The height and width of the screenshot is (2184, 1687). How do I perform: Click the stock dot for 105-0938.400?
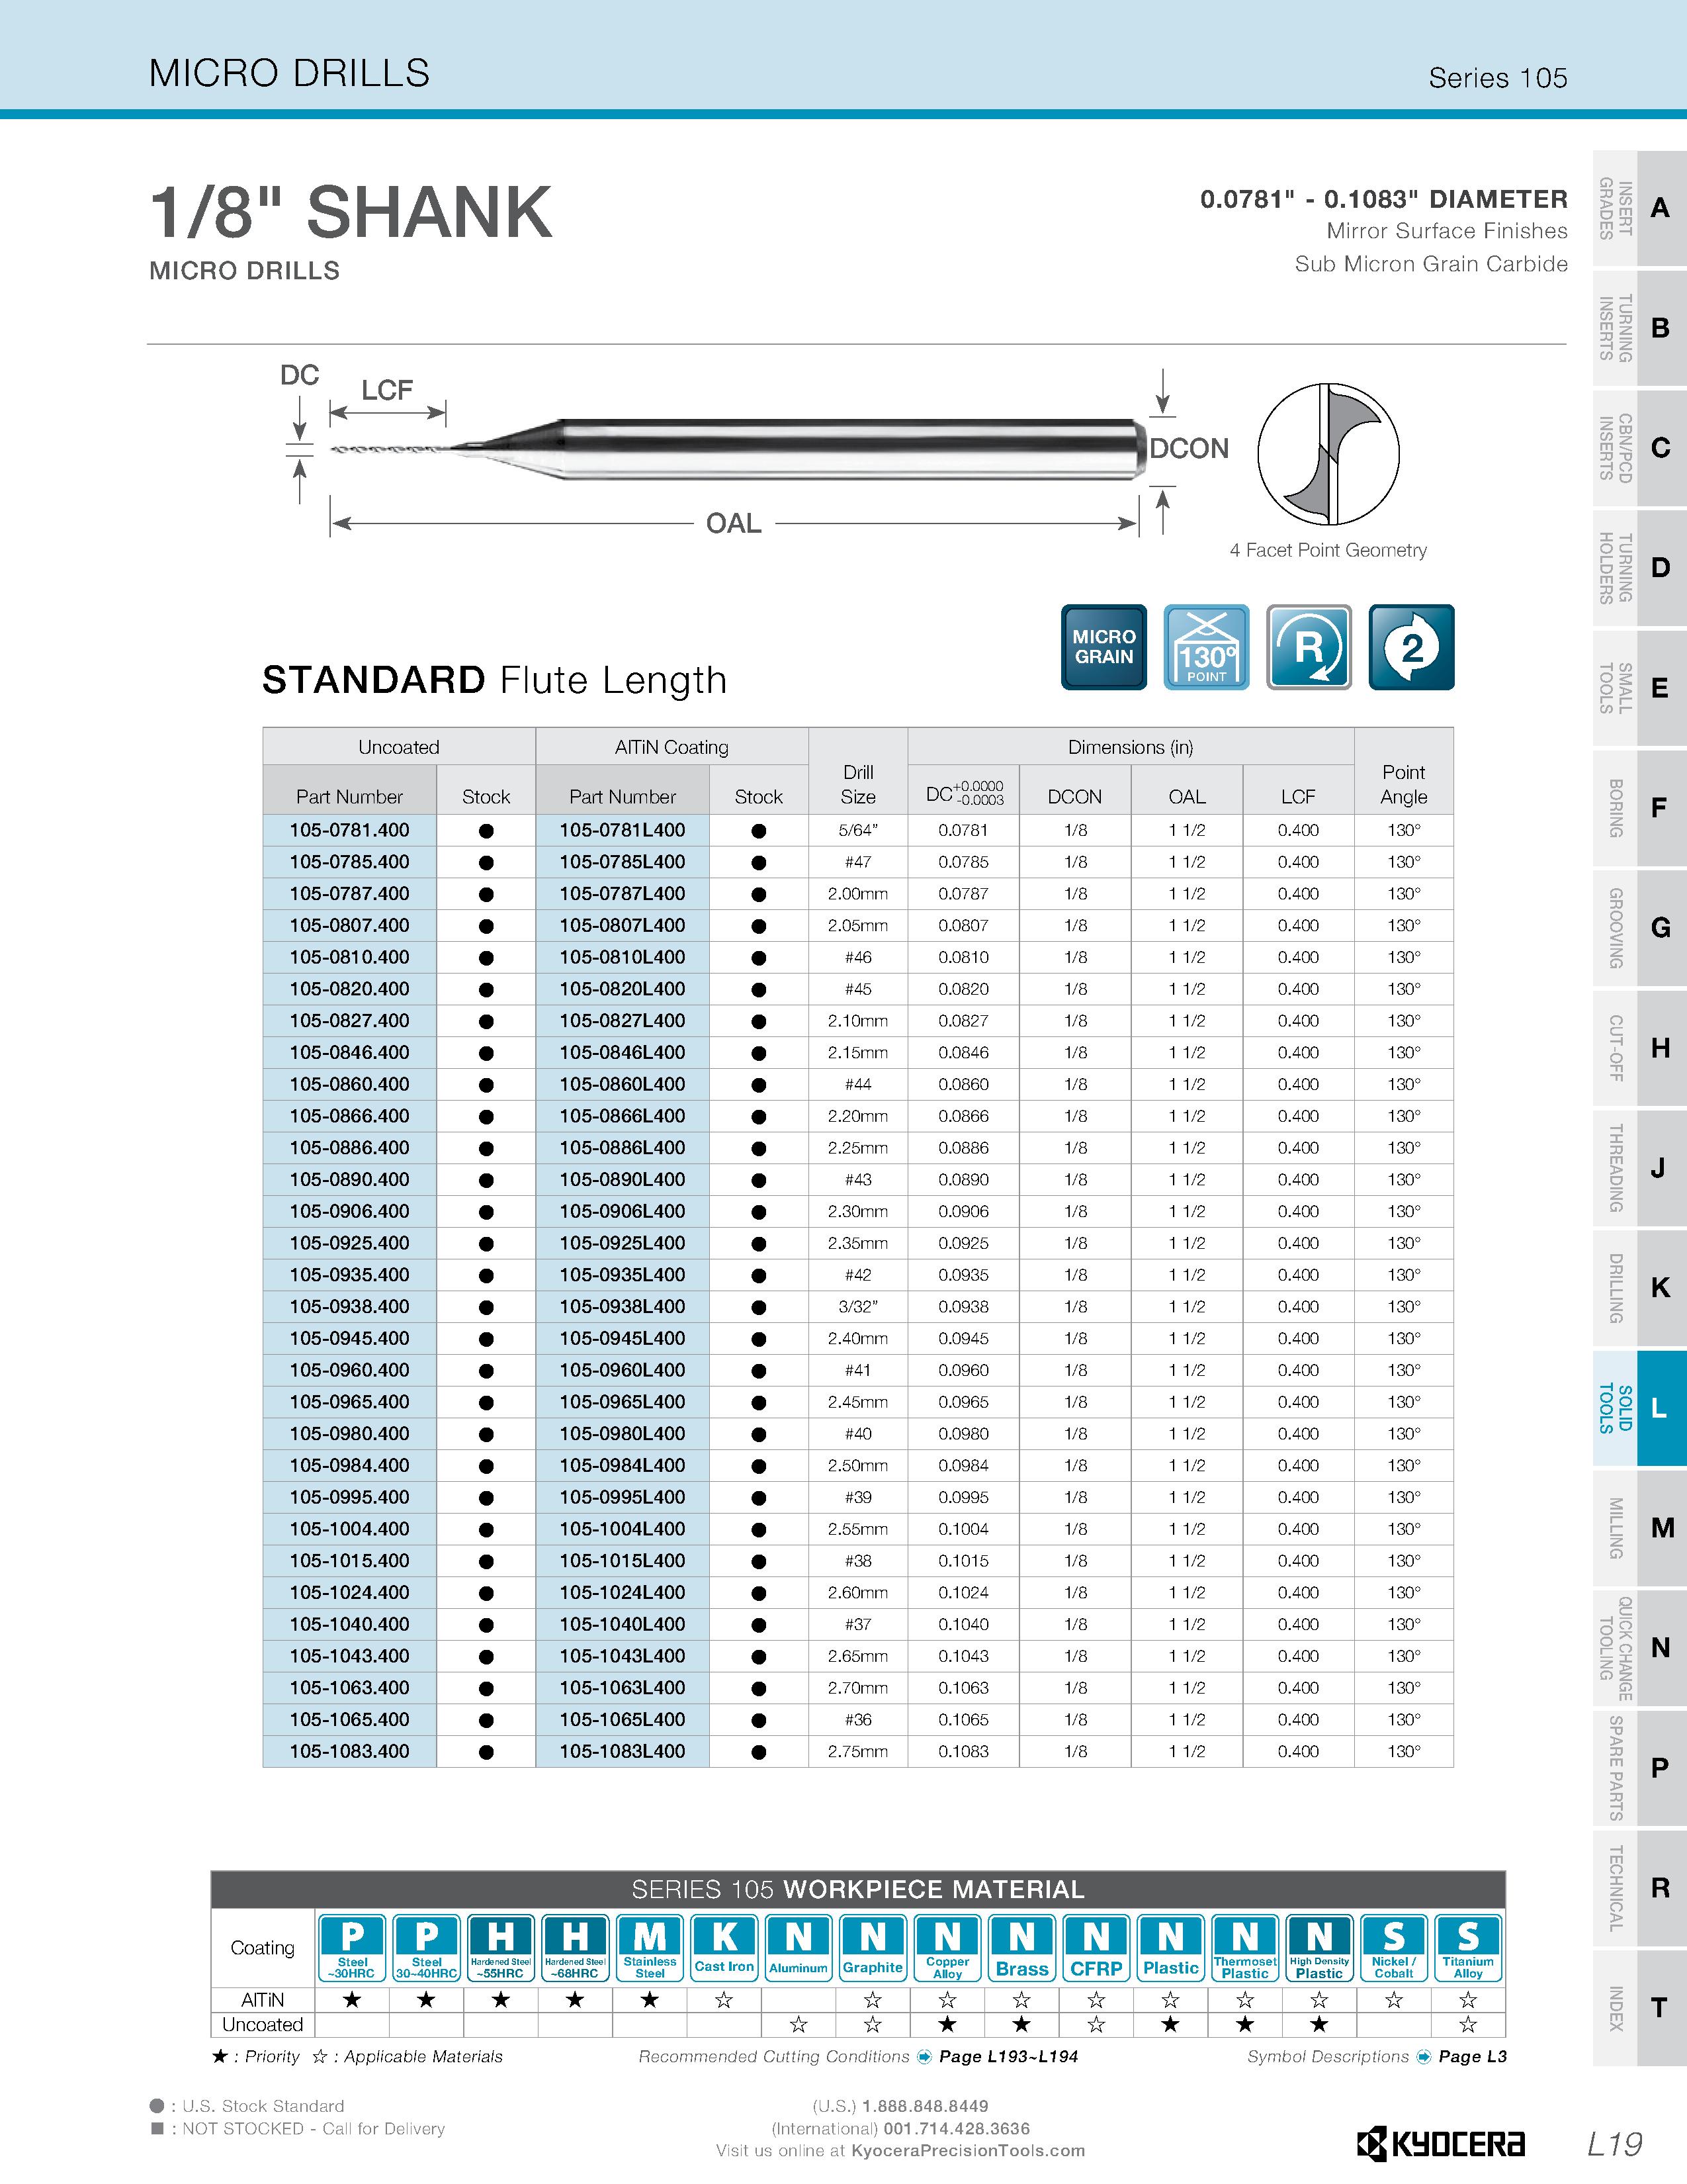(x=487, y=1307)
